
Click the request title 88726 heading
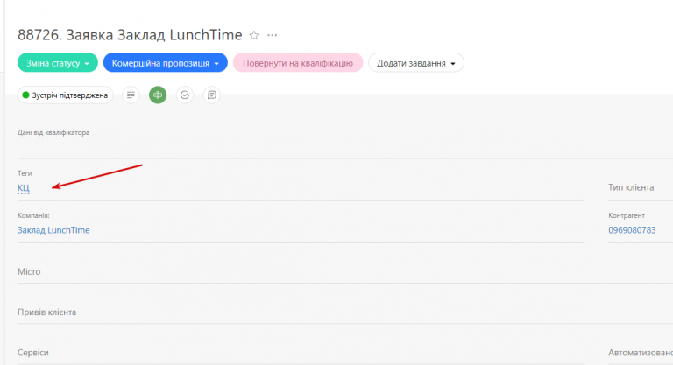130,35
